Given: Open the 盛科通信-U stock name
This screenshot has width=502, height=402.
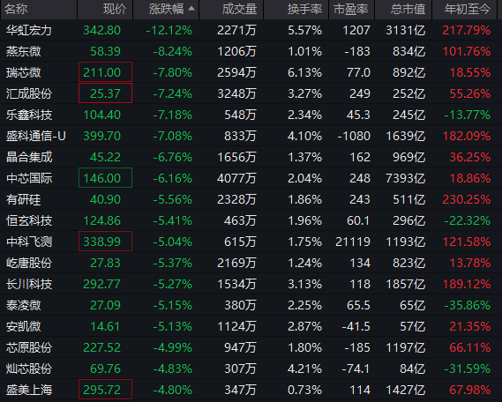Looking at the screenshot, I should coord(36,137).
